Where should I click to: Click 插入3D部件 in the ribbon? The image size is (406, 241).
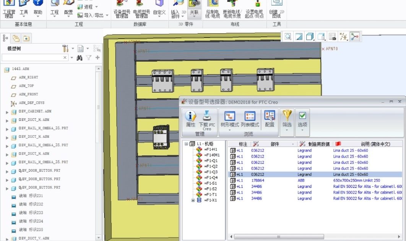[x=178, y=10]
